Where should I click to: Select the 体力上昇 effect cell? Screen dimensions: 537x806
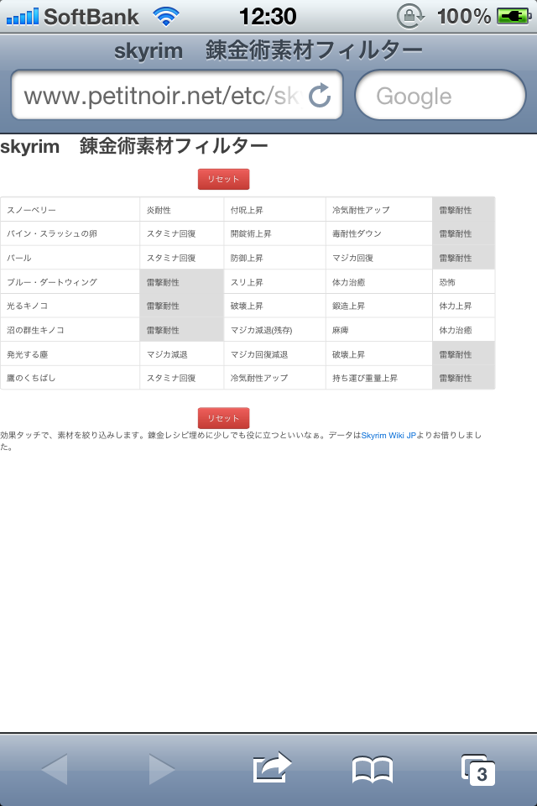pyautogui.click(x=463, y=306)
